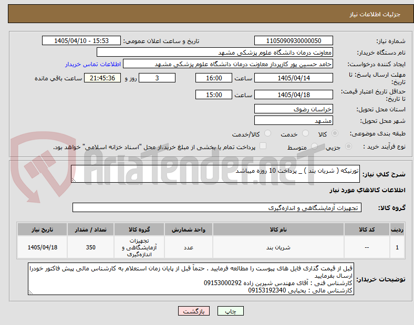Click the چاپ print button
This screenshot has height=325, width=414.
[231, 311]
